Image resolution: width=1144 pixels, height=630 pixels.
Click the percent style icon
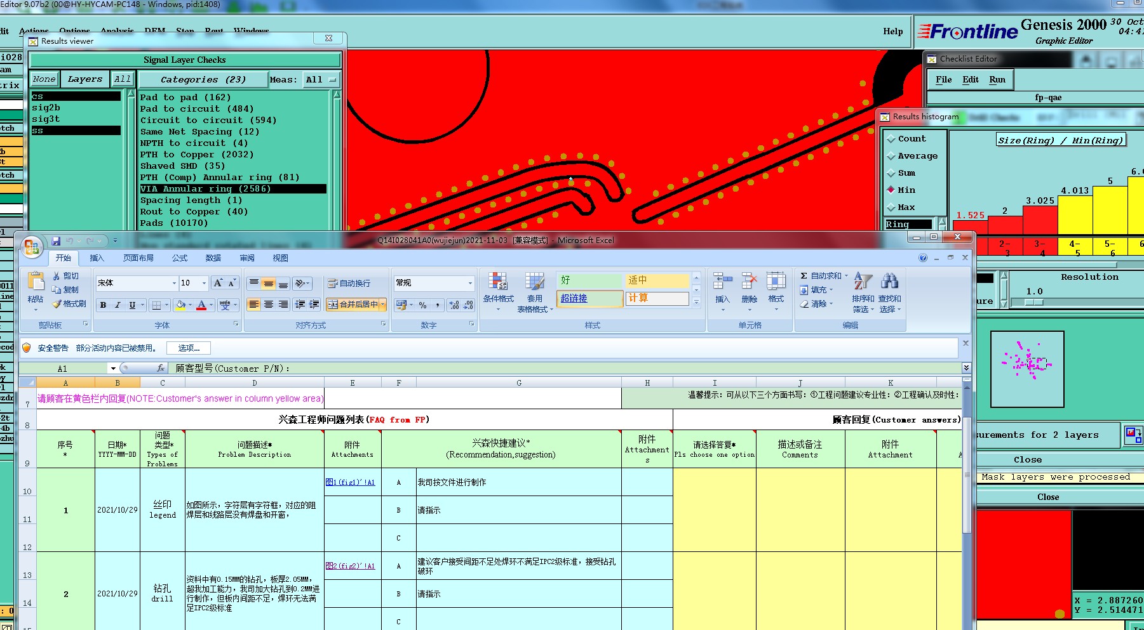click(422, 305)
